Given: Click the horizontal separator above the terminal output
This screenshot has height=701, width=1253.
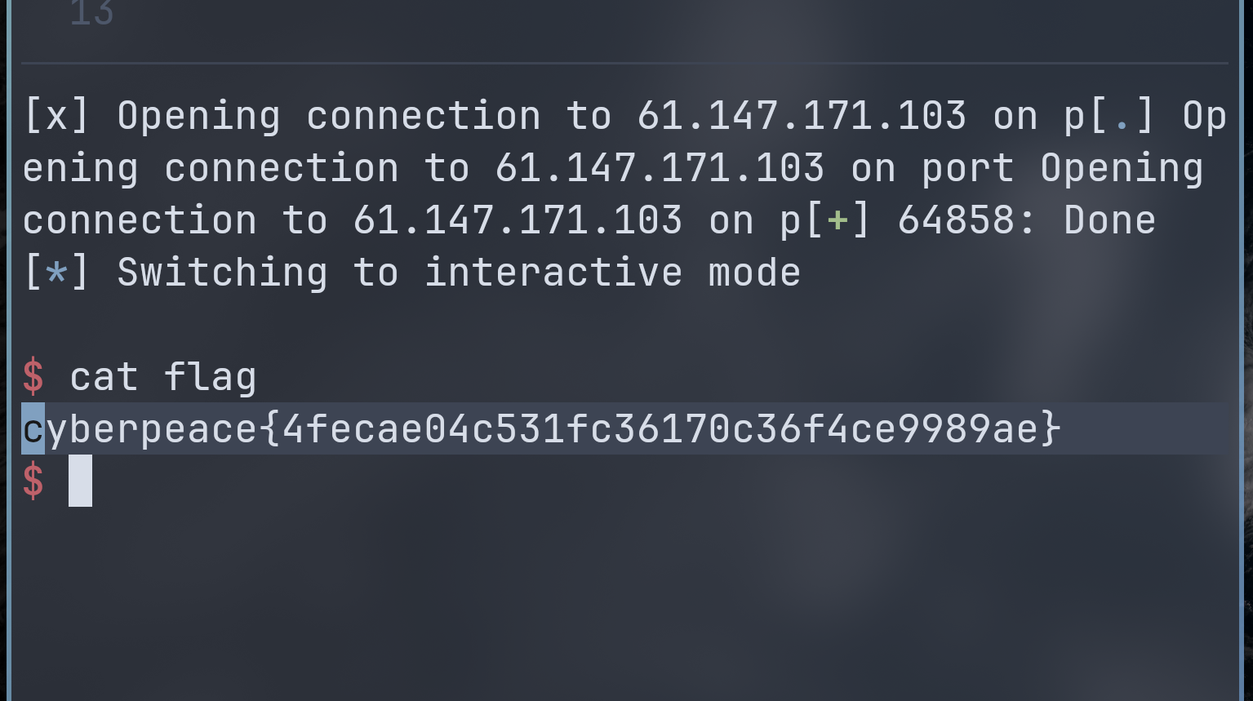Looking at the screenshot, I should [624, 63].
